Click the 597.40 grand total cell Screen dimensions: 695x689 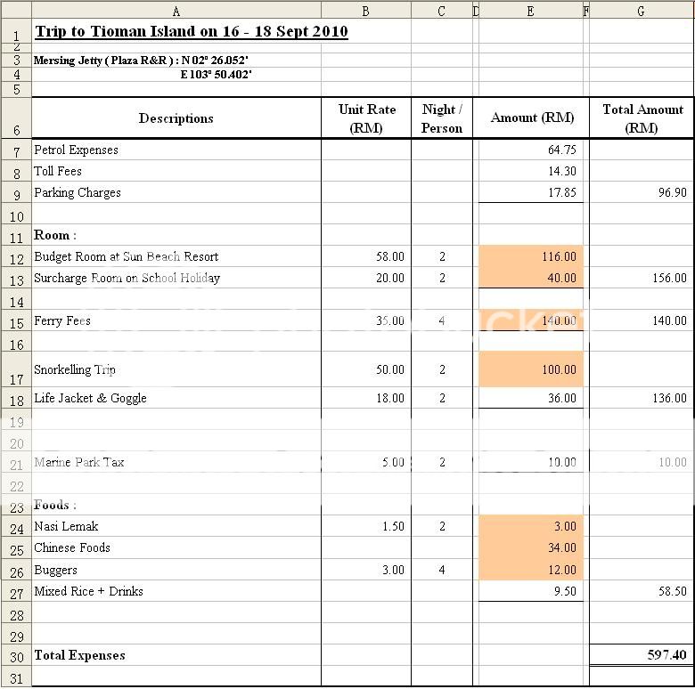point(642,655)
